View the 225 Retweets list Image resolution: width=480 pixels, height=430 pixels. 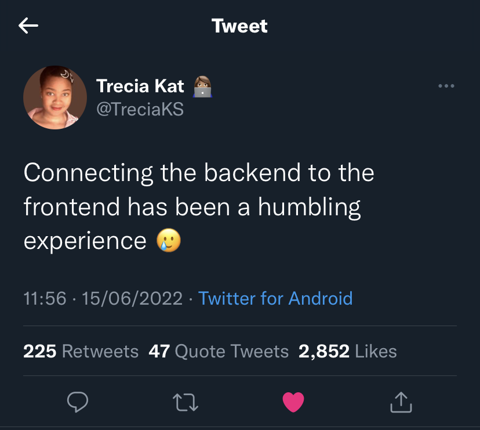point(81,351)
